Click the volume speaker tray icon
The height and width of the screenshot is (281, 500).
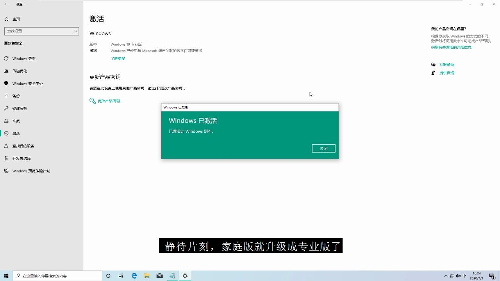[458, 276]
